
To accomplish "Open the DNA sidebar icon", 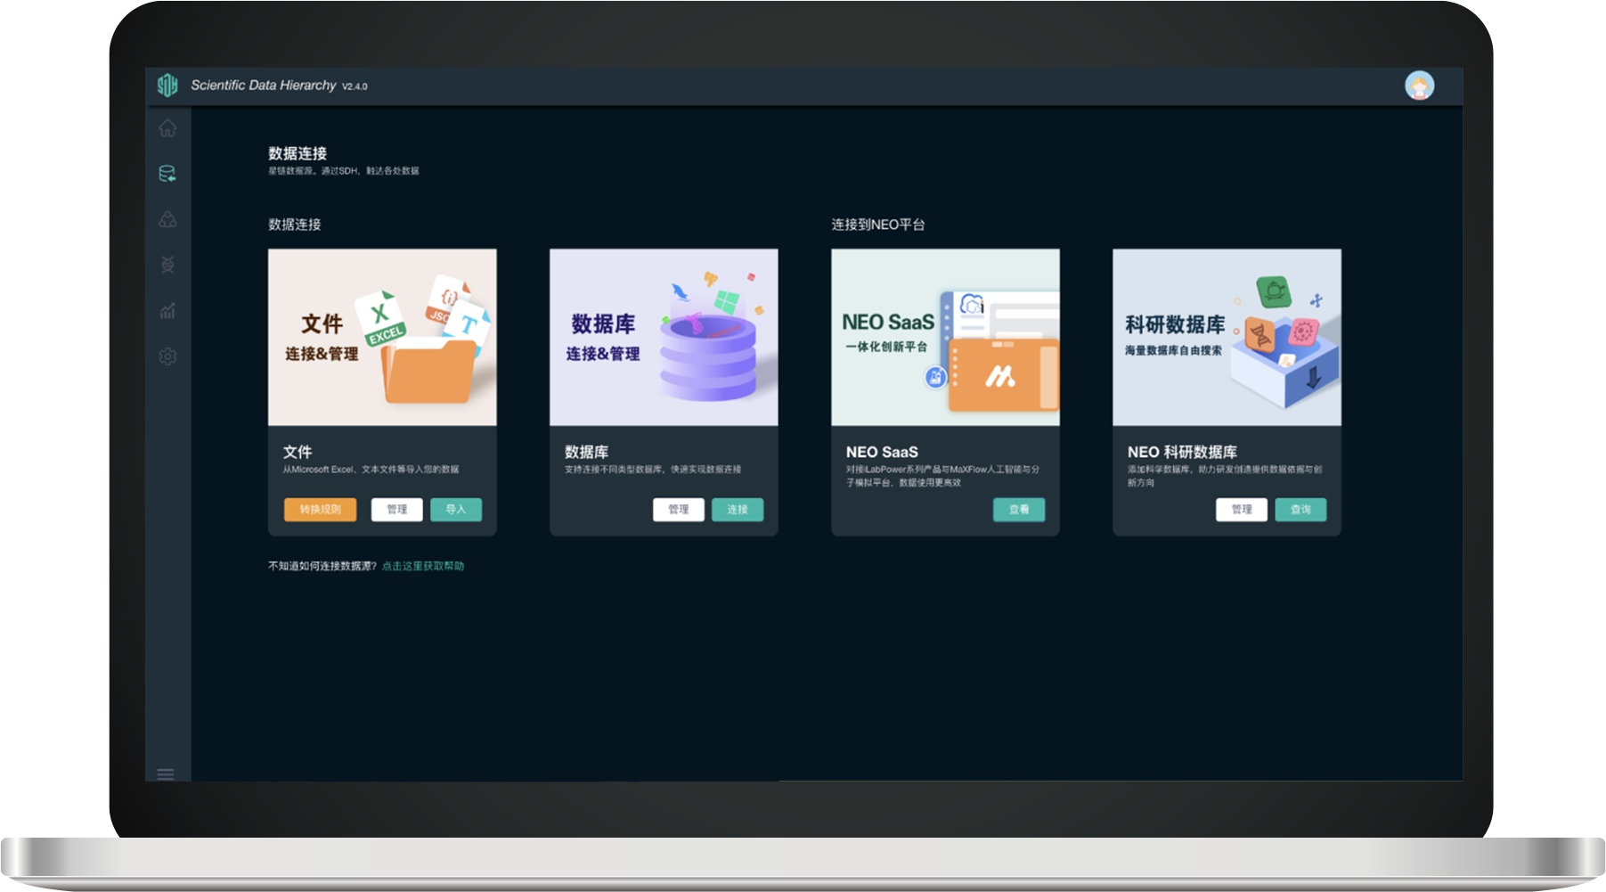I will 167,265.
